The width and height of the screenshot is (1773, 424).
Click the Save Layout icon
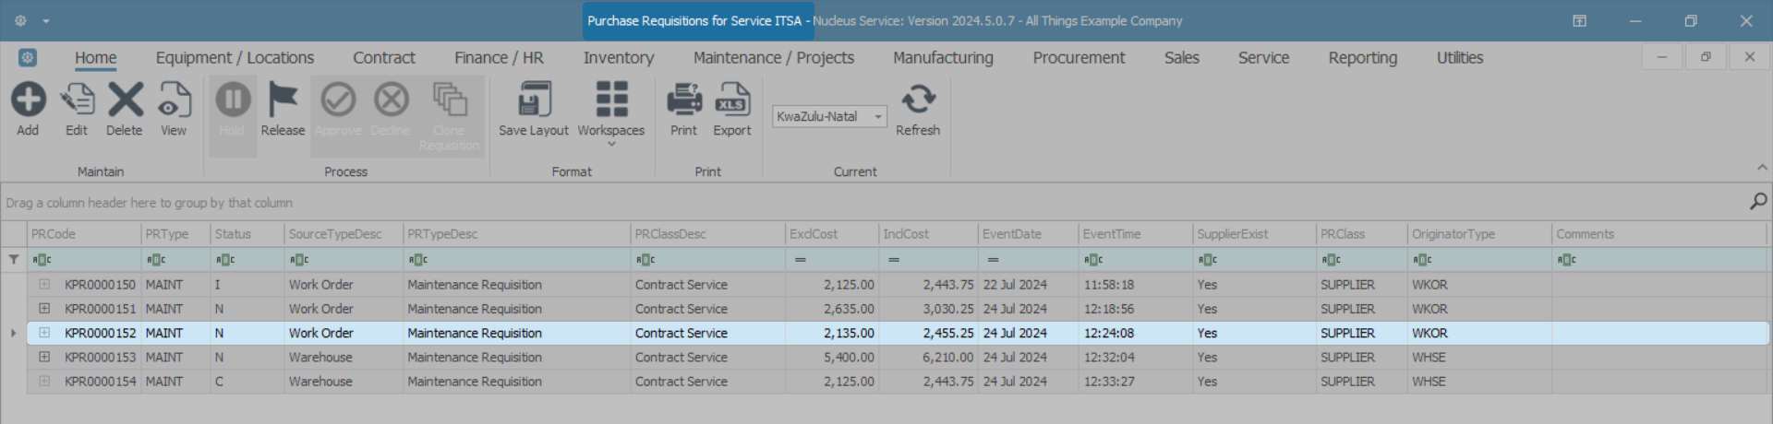[x=534, y=100]
